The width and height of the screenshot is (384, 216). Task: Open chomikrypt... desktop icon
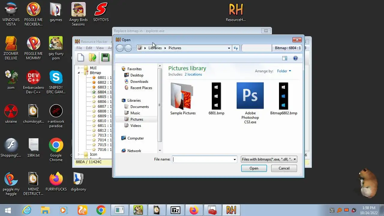(33, 114)
